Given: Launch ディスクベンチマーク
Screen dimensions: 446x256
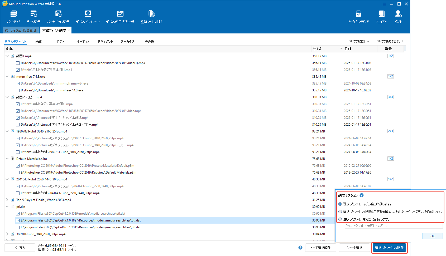Looking at the screenshot, I should [x=88, y=16].
